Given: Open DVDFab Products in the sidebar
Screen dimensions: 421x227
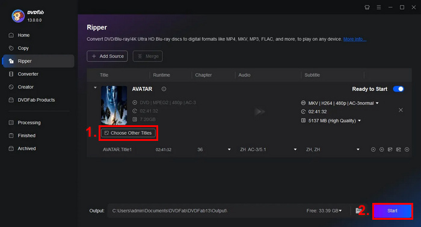Looking at the screenshot, I should pos(36,100).
